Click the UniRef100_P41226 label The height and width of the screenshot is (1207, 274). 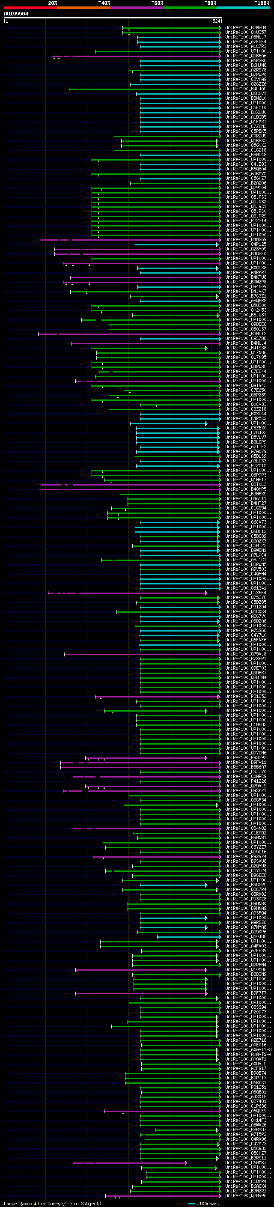245,781
